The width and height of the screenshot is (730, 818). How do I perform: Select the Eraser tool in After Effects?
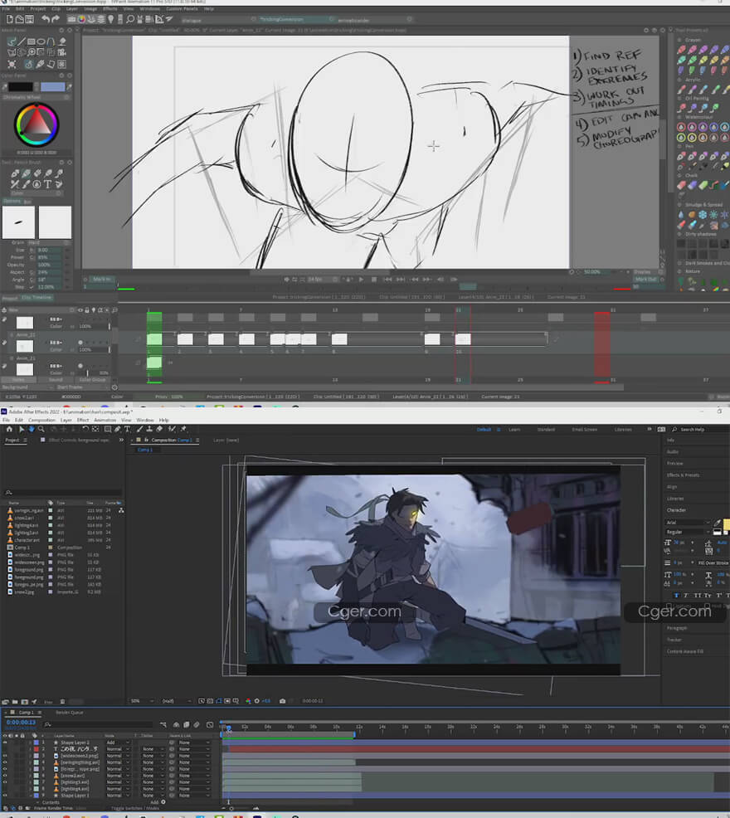coord(159,429)
